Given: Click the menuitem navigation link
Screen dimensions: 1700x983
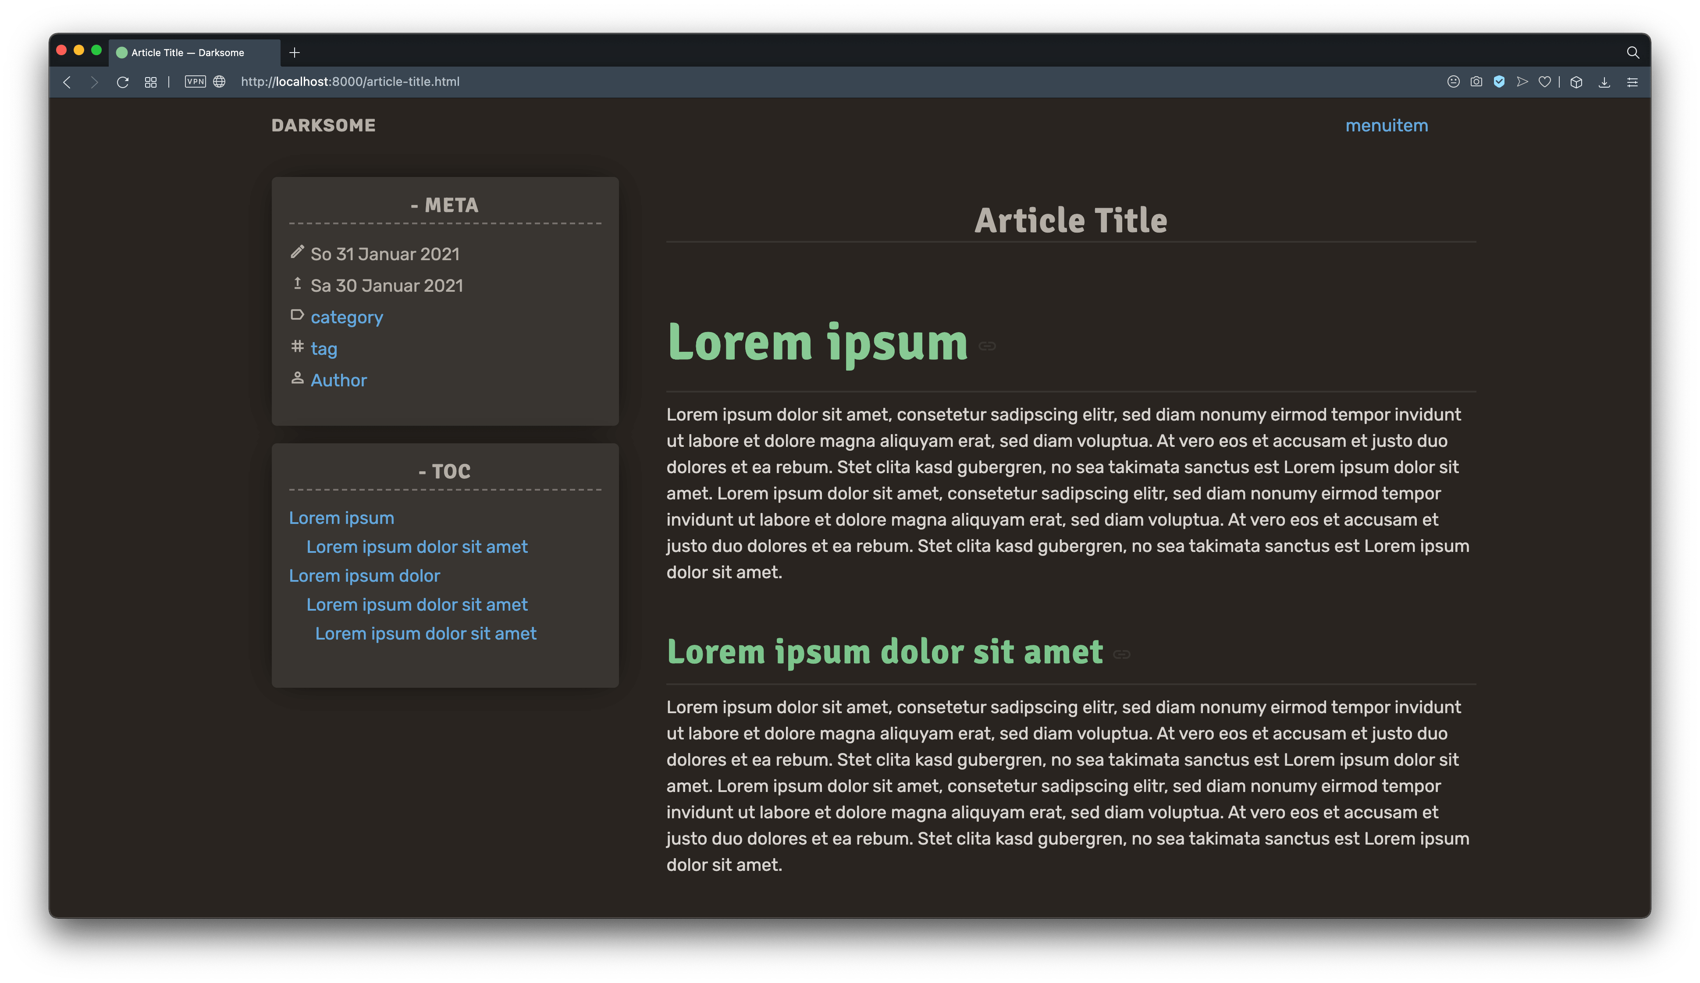Looking at the screenshot, I should tap(1386, 125).
